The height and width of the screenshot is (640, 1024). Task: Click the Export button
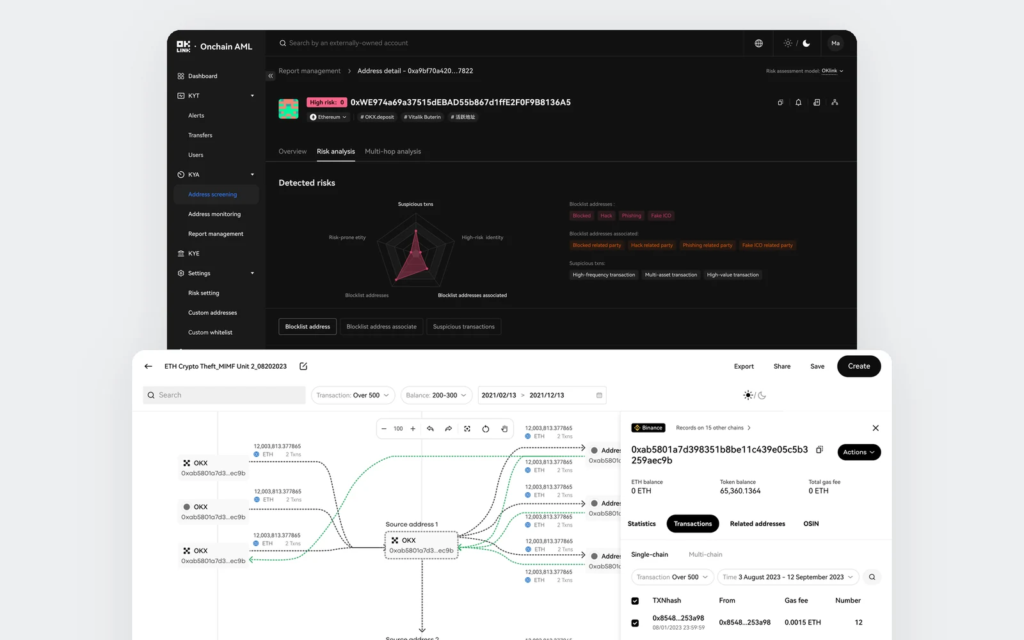[744, 367]
